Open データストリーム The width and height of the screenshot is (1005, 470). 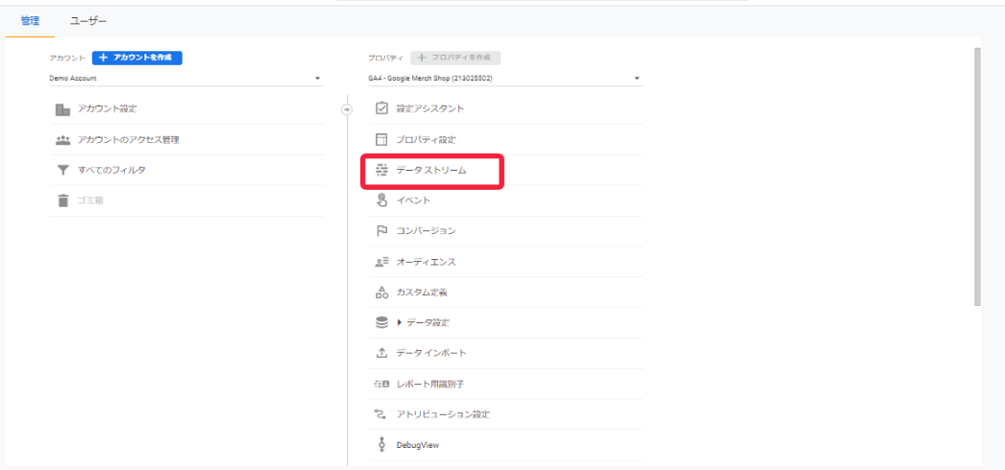(x=431, y=171)
